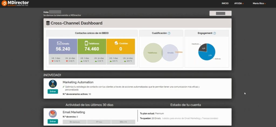Image resolution: width=276 pixels, height=127 pixels.
Task: Click the database icon beside Cross-Channel Dashboard
Action: 48,23
